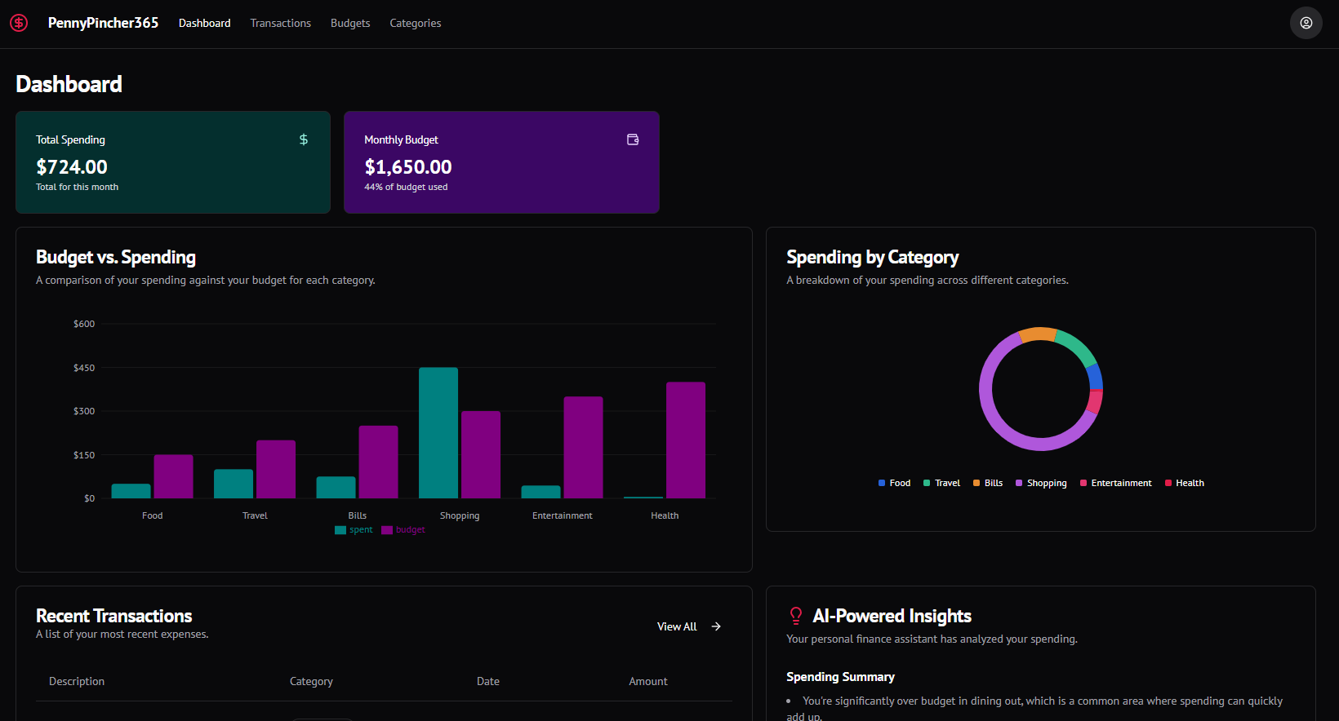
Task: Toggle the purple 'budget' legend marker
Action: pyautogui.click(x=387, y=530)
